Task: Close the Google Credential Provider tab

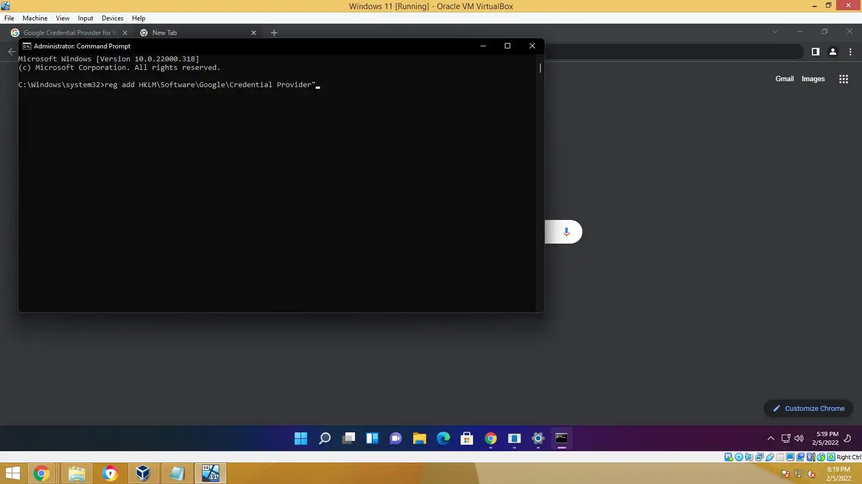Action: (125, 33)
